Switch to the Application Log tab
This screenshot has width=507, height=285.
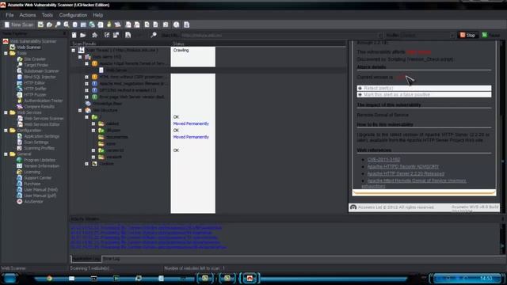point(86,259)
